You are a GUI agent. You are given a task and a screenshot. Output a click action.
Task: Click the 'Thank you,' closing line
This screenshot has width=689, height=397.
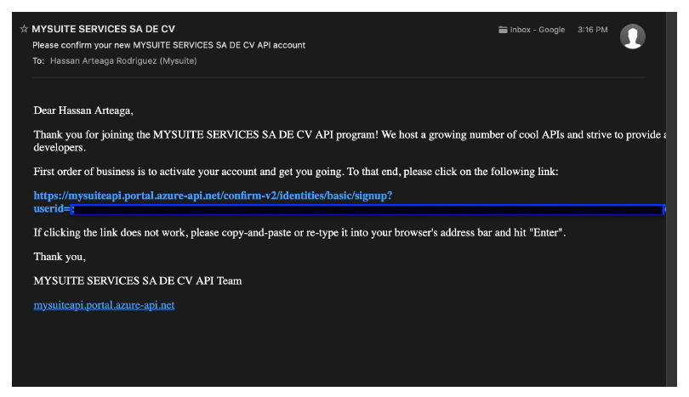[x=60, y=257]
